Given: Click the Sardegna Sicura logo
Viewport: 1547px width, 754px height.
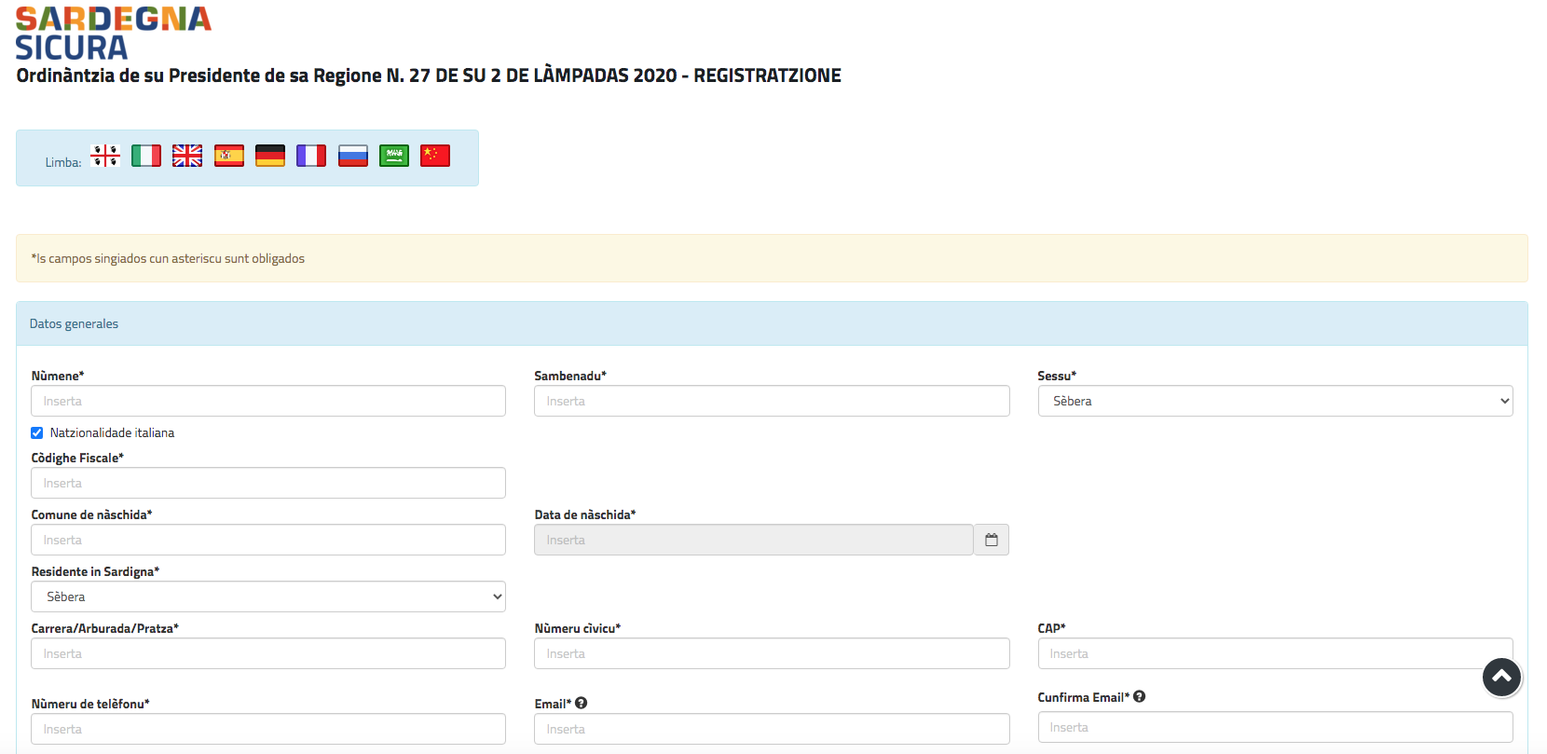Looking at the screenshot, I should coord(113,33).
